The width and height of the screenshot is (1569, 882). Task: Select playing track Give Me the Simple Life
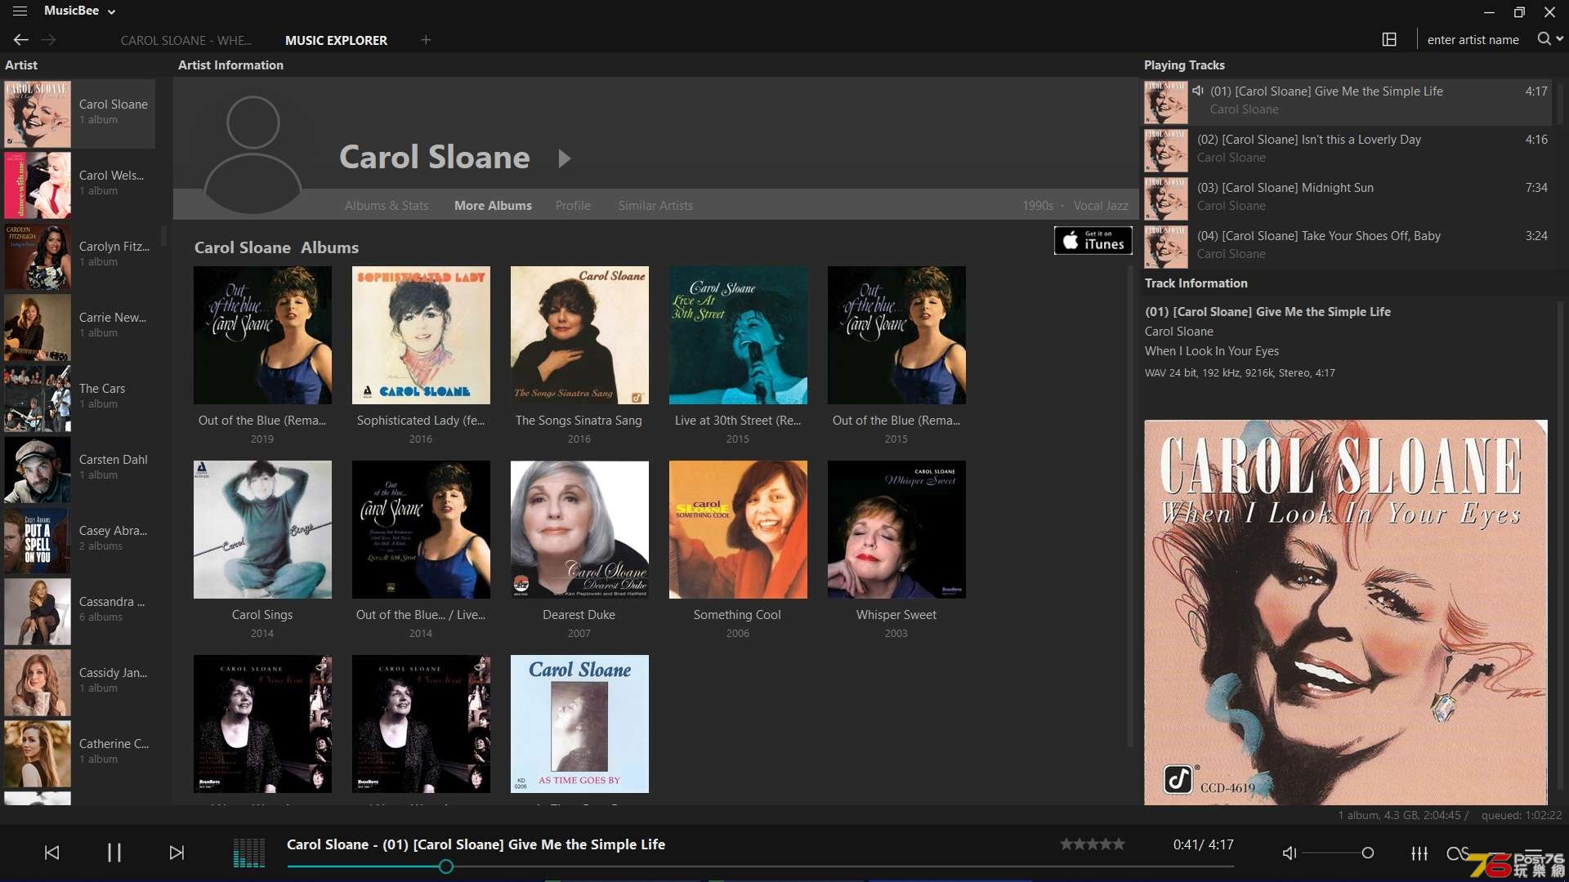click(x=1347, y=100)
